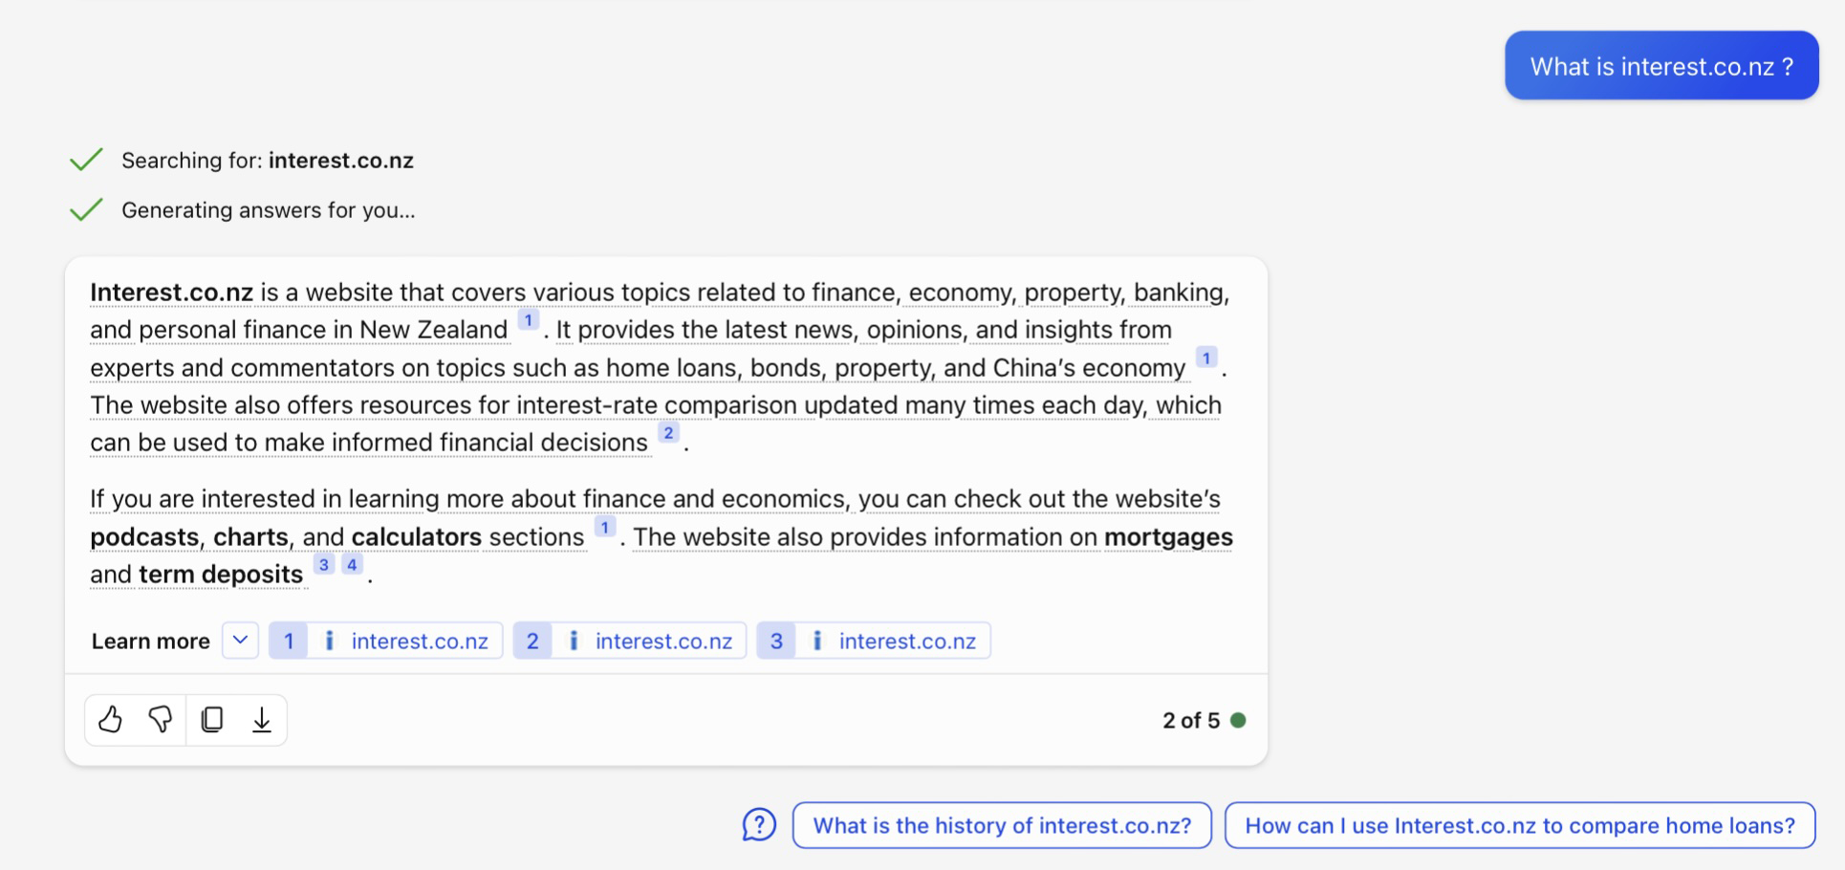This screenshot has width=1845, height=870.
Task: Click the bold "mortgages" linked text
Action: (x=1168, y=537)
